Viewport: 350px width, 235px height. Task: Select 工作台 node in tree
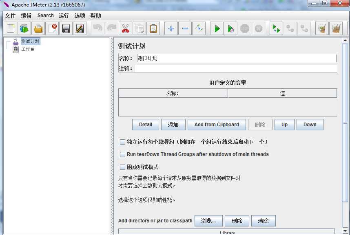(x=28, y=49)
